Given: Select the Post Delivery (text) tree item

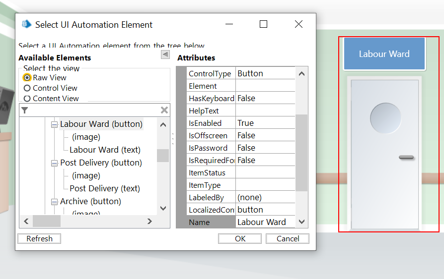Looking at the screenshot, I should (x=105, y=188).
